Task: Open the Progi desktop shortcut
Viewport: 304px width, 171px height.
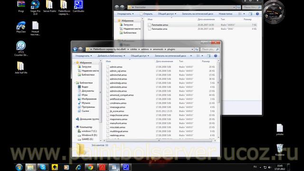Action: pos(21,6)
